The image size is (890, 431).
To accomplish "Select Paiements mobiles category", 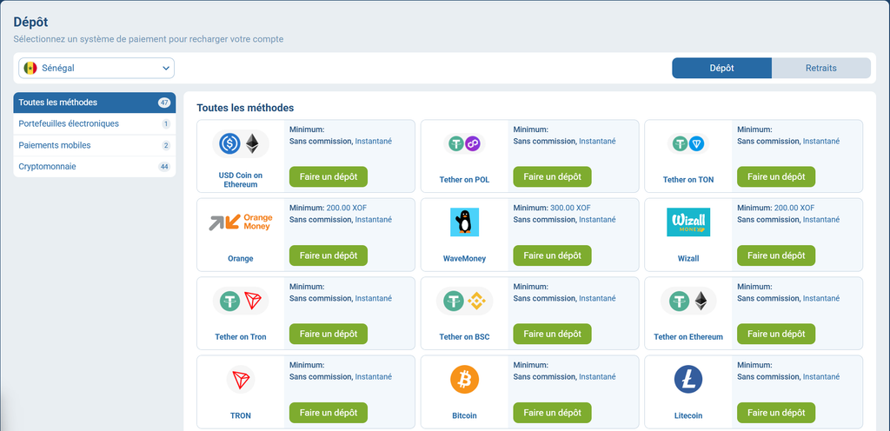I will pos(94,145).
